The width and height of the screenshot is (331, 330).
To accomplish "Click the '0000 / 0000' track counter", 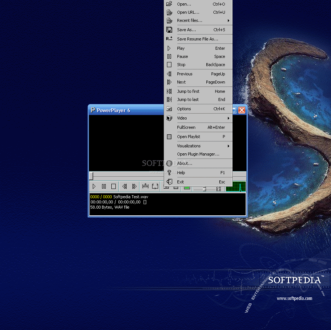I will pos(101,197).
